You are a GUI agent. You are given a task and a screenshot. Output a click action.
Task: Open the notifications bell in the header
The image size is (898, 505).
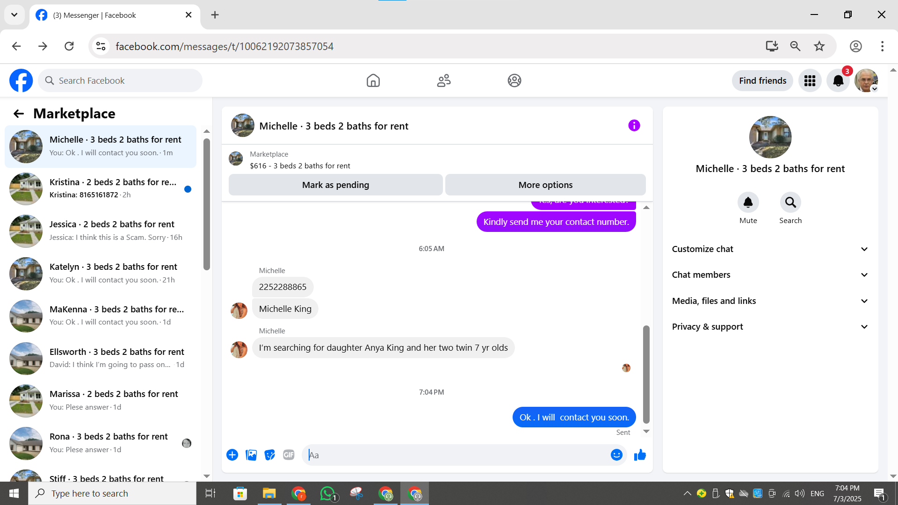[838, 81]
